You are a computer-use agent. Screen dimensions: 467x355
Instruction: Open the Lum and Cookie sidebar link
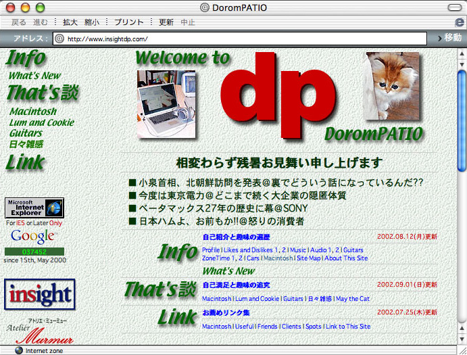pos(42,122)
